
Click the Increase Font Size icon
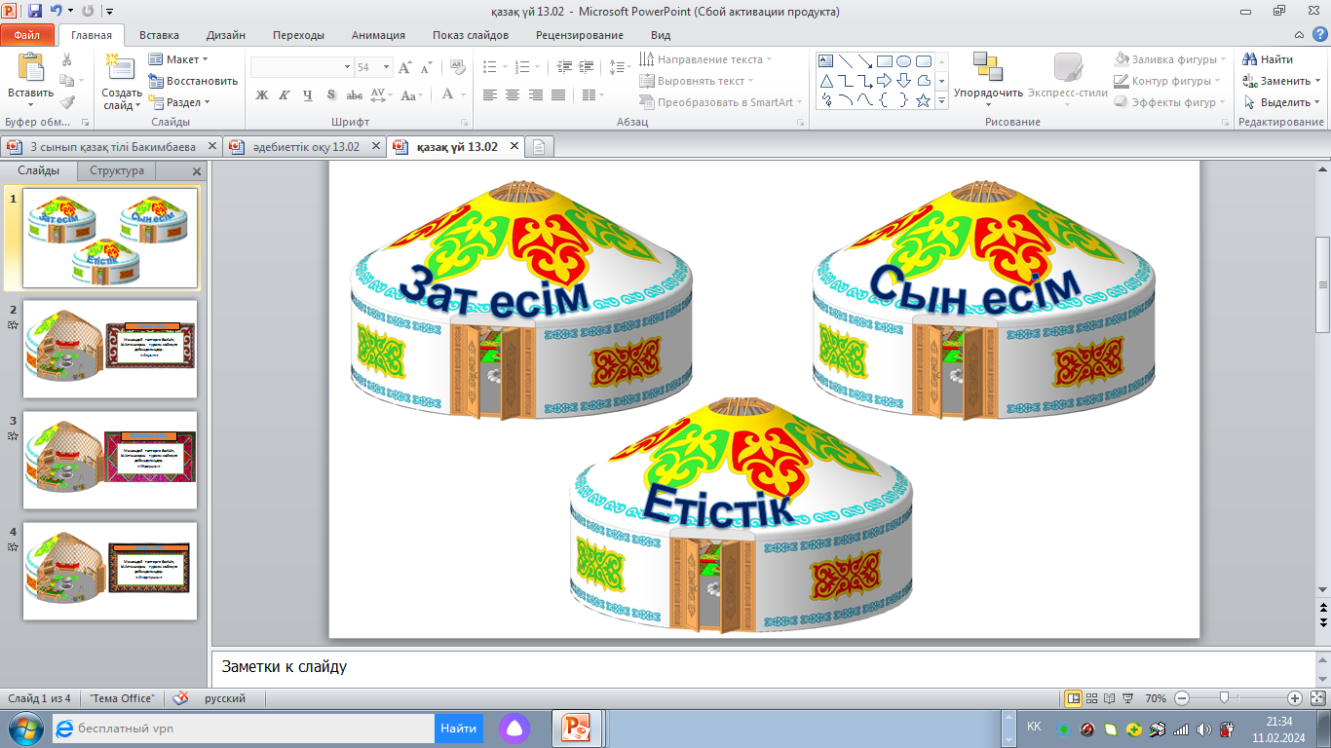[405, 67]
